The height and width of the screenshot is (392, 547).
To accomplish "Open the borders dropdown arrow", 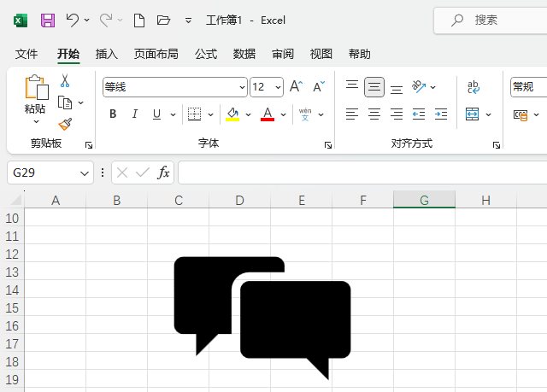I will click(x=211, y=114).
